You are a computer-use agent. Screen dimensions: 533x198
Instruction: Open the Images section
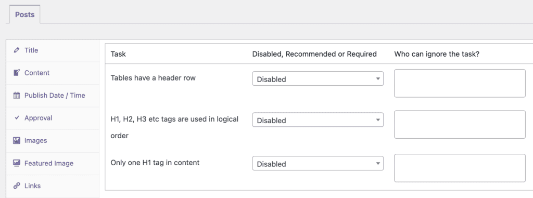coord(53,141)
